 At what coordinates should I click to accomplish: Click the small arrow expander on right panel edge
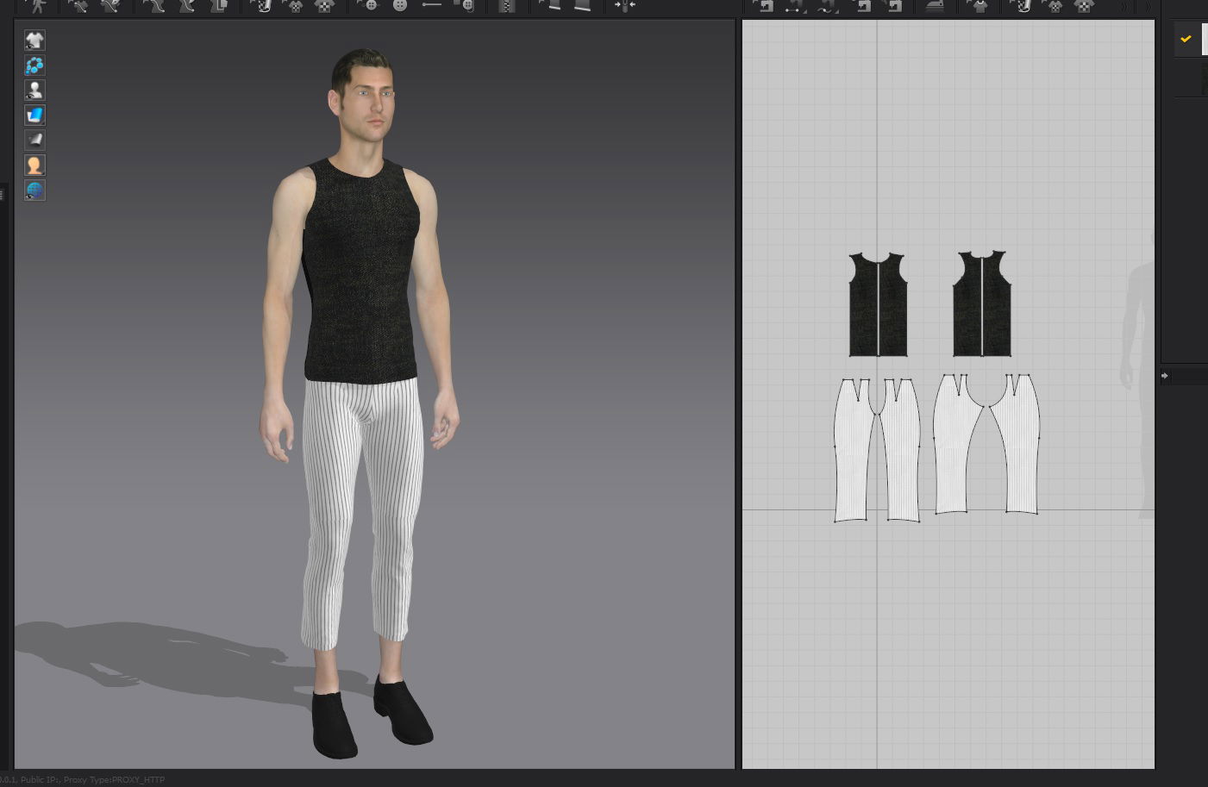1165,375
